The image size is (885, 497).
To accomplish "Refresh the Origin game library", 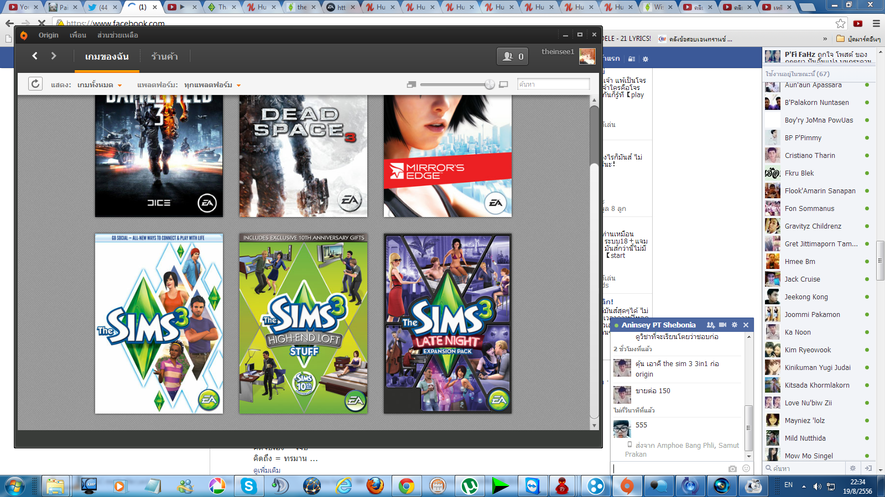I will pyautogui.click(x=35, y=84).
